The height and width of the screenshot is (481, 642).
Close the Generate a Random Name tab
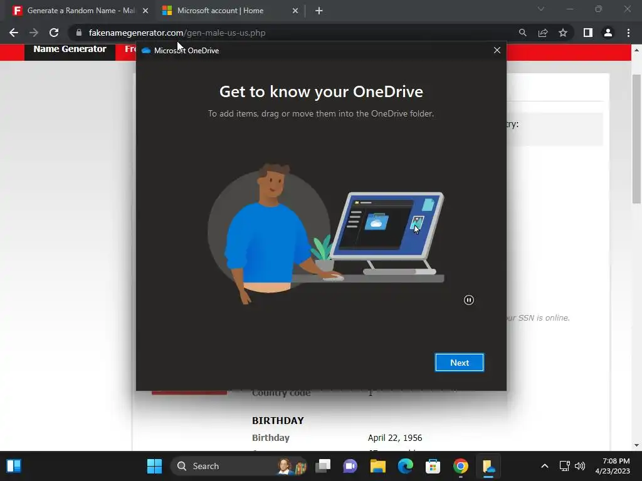pos(145,11)
